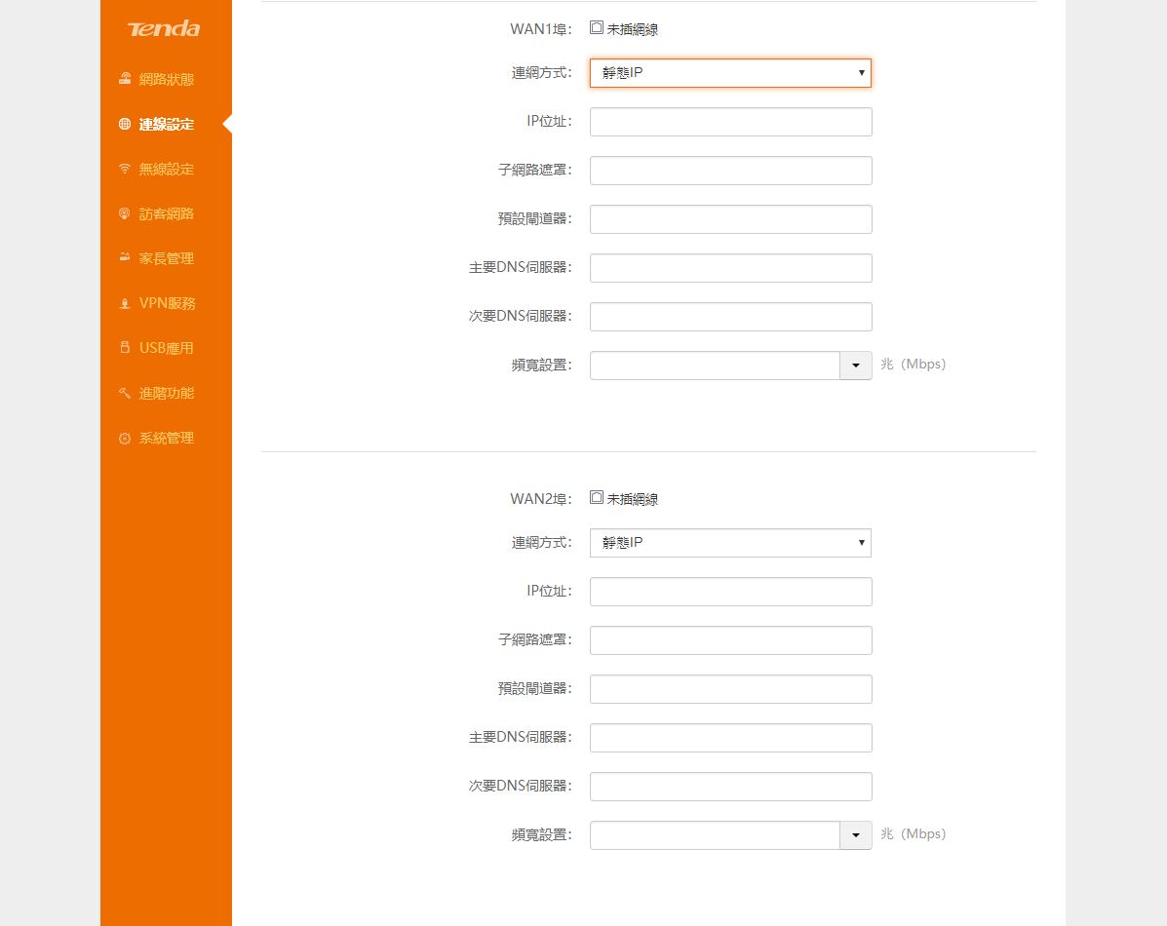Open 進階功能 section
Image resolution: width=1167 pixels, height=926 pixels.
[166, 393]
